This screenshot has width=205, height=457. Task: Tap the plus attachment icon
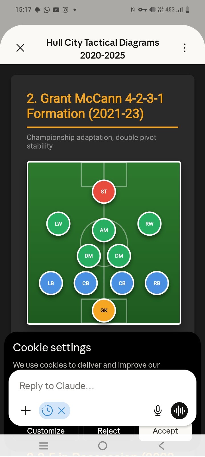25,410
